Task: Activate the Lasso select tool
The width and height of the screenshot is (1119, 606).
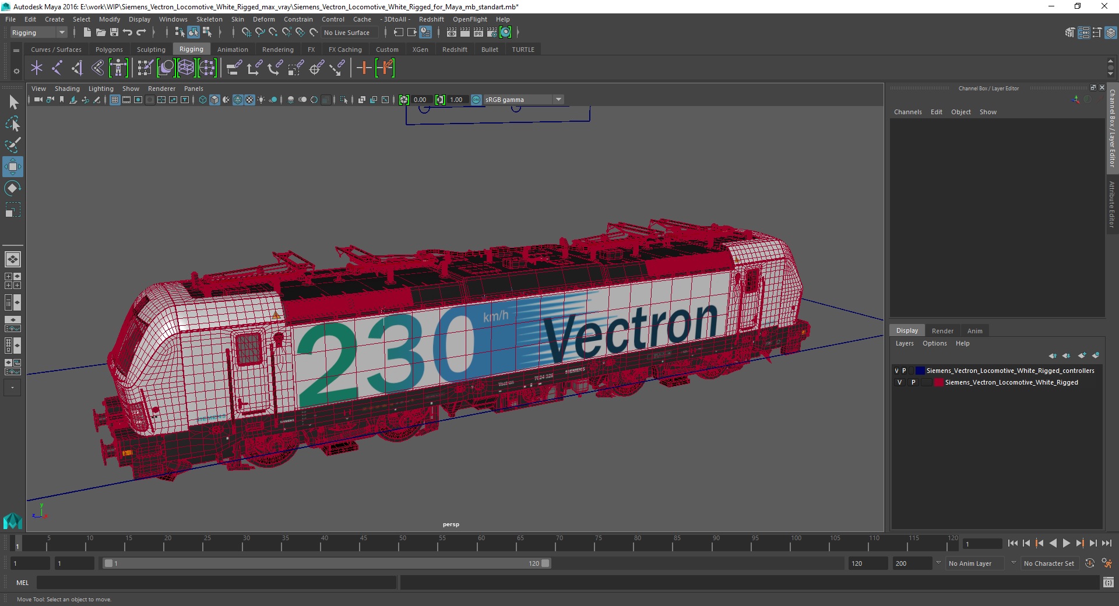Action: pos(13,124)
